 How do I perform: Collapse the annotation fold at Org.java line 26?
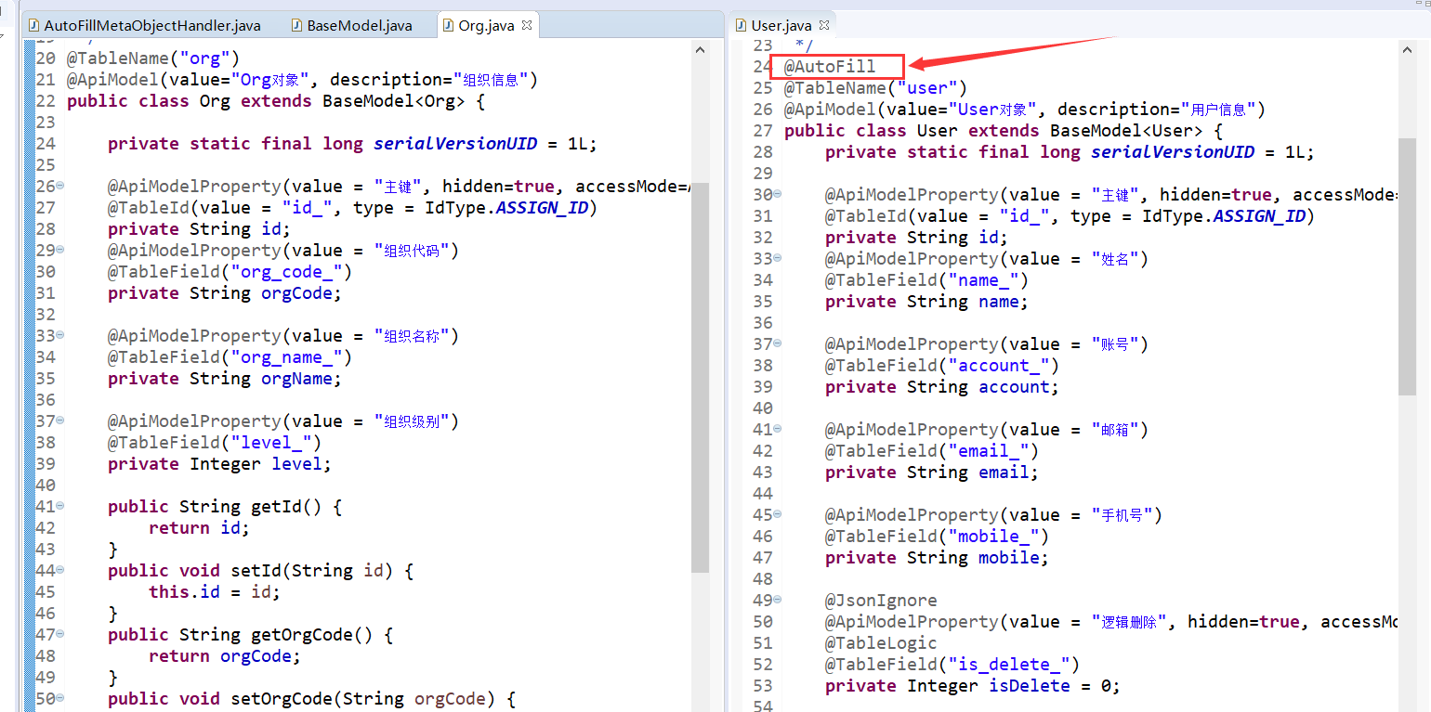(60, 186)
